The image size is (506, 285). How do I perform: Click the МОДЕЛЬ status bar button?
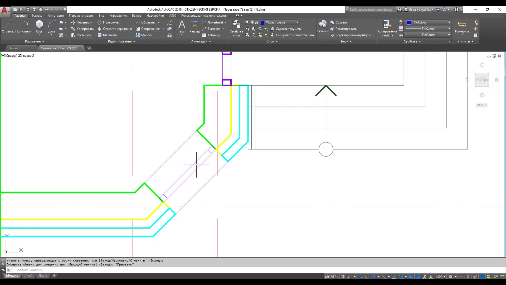[332, 277]
